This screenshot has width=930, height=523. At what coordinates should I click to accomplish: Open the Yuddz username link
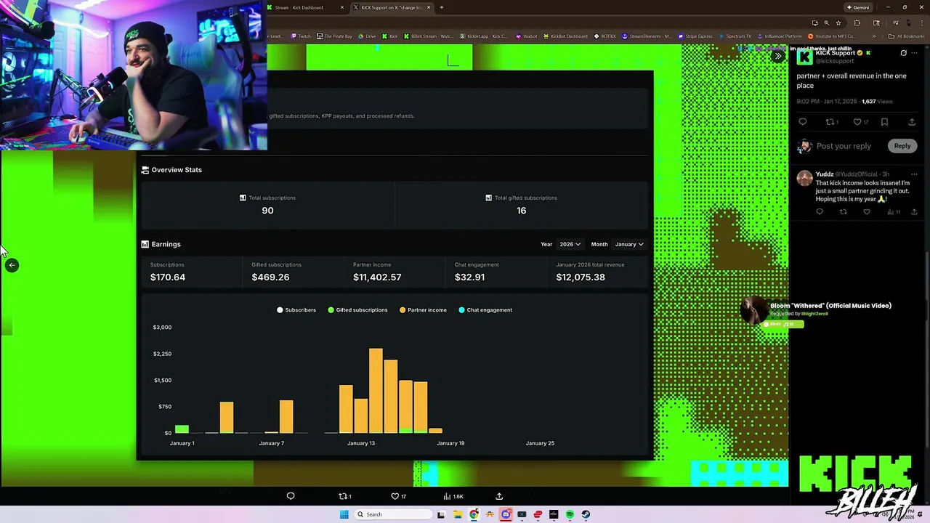pos(825,174)
